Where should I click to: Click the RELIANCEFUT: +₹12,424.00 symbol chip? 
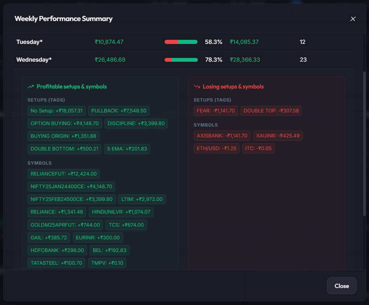[63, 174]
